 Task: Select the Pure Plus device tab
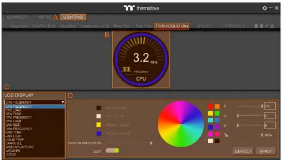(x=143, y=26)
